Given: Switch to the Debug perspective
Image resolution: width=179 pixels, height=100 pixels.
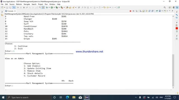Looking at the screenshot, I should click(x=177, y=7).
